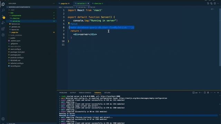Close the terminal panel
This screenshot has width=221, height=124.
point(218,93)
